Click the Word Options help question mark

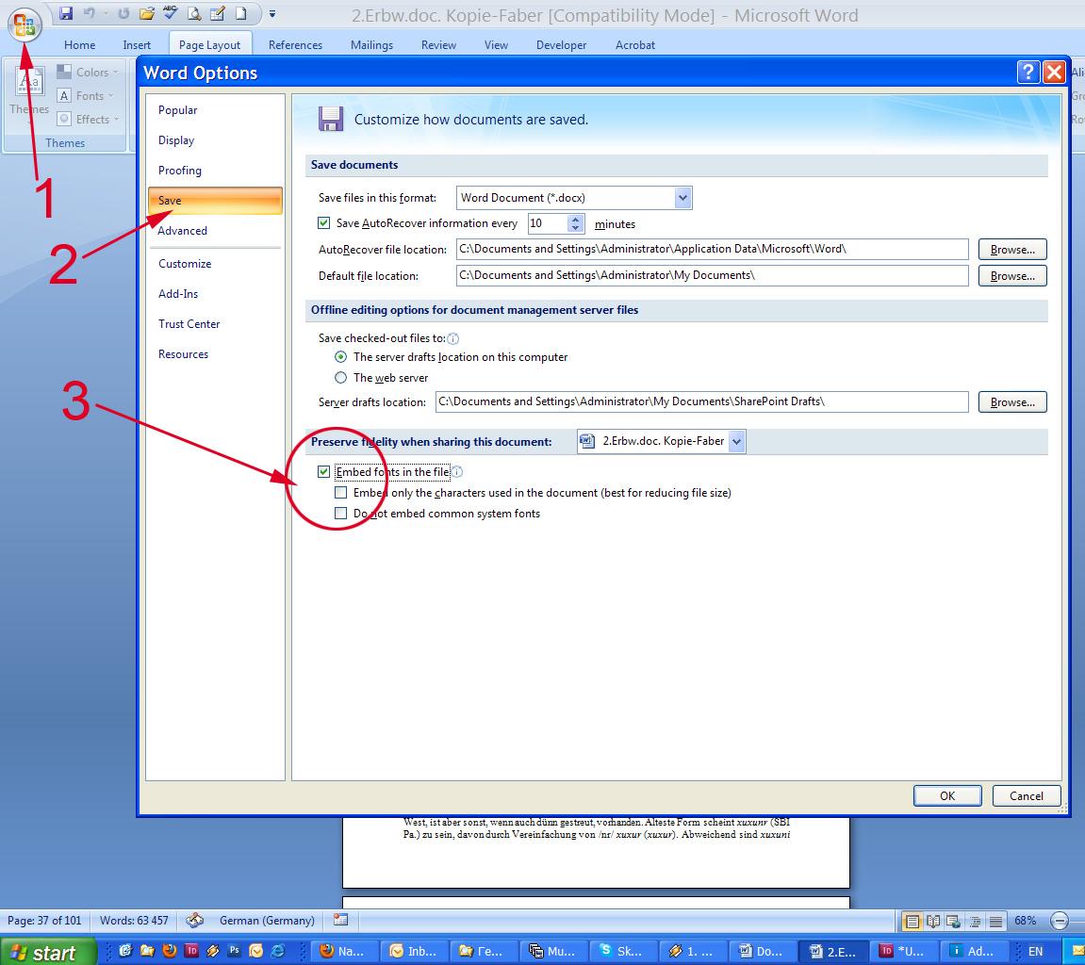pyautogui.click(x=1028, y=72)
